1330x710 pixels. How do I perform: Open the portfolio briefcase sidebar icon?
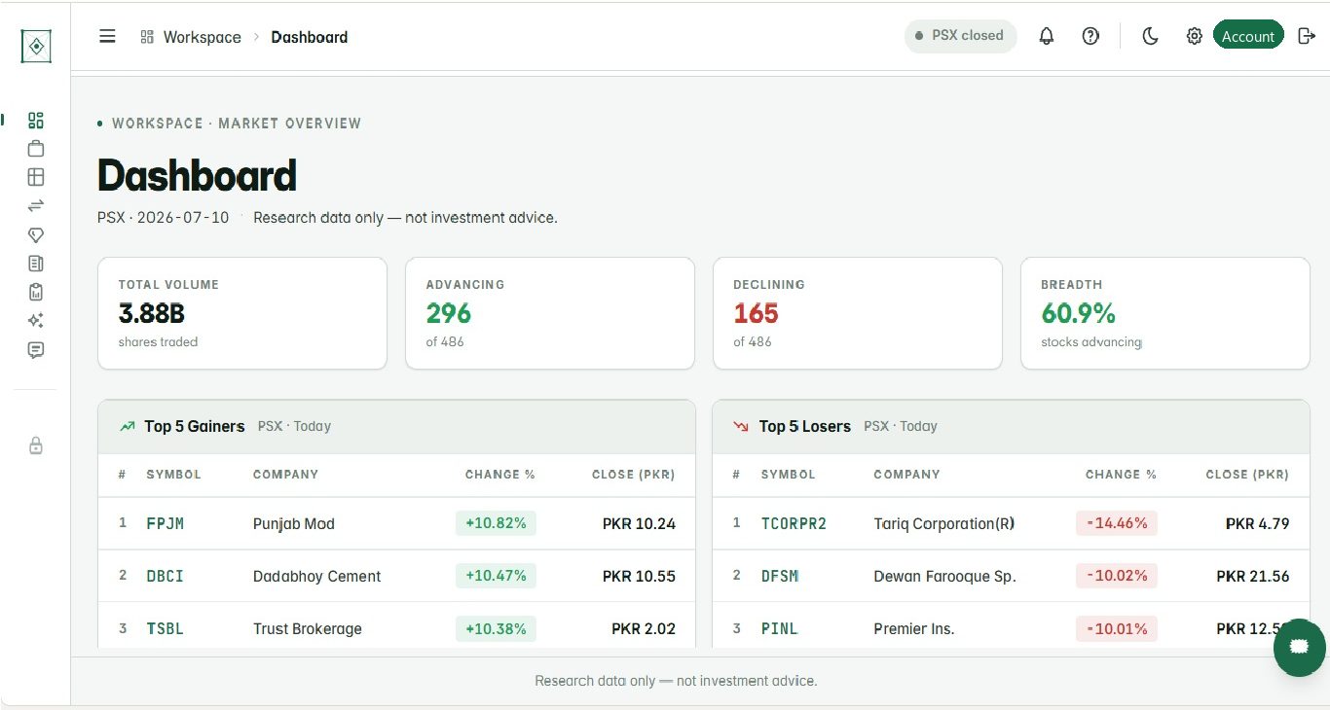click(x=36, y=149)
